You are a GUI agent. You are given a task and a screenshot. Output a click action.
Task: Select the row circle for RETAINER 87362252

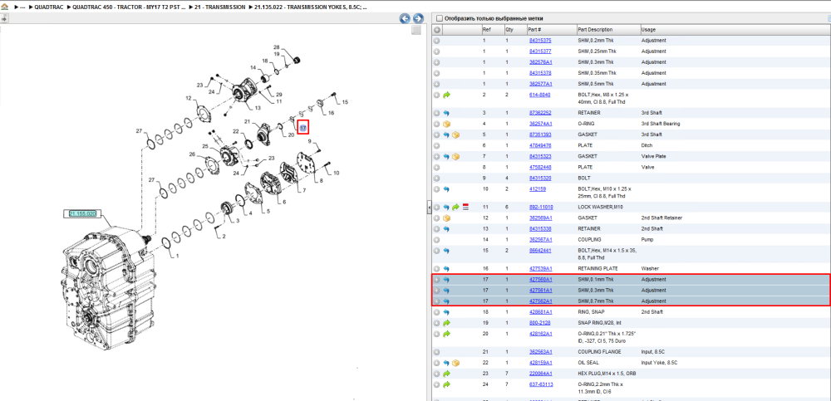(437, 113)
